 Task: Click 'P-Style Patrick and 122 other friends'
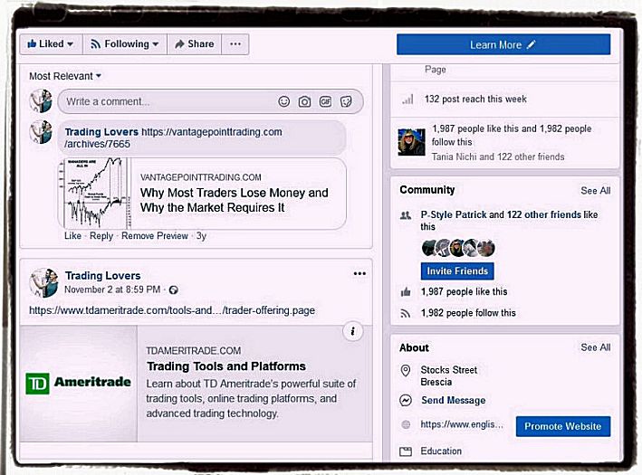click(x=501, y=214)
